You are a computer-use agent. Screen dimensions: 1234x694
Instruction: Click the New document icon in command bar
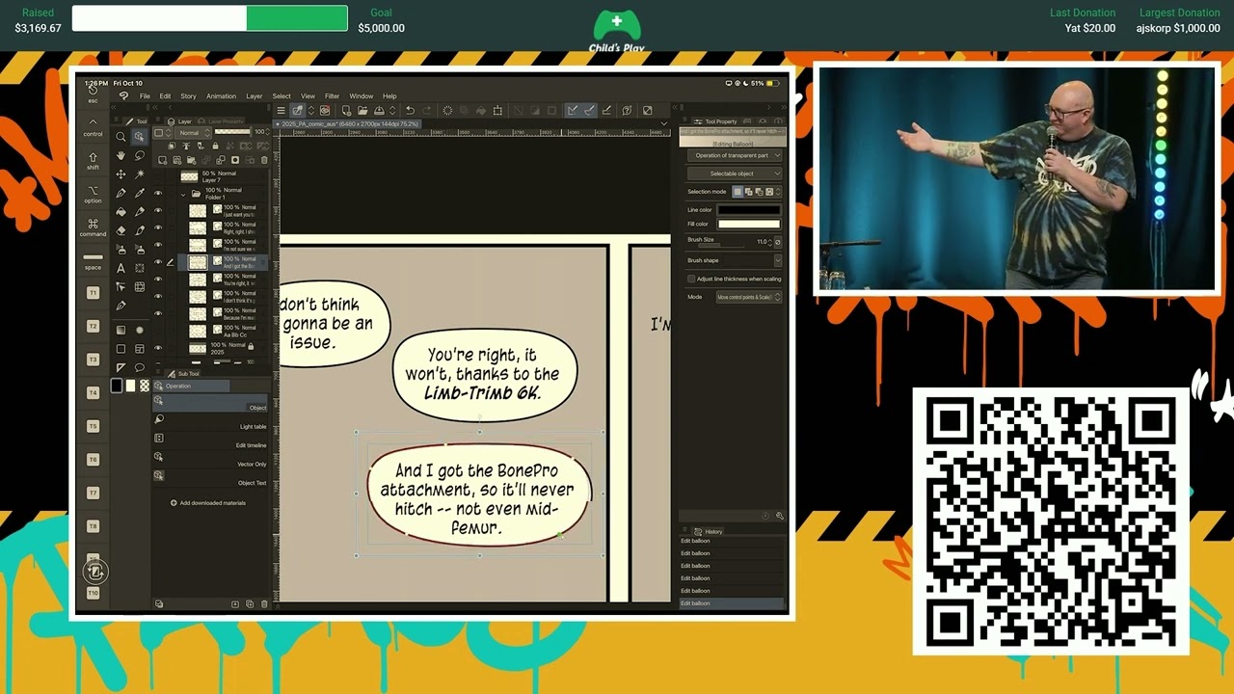pos(346,111)
